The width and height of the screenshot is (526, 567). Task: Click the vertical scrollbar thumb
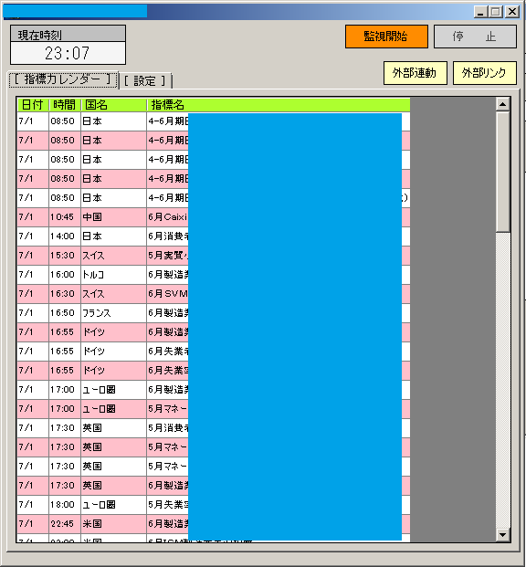point(502,172)
